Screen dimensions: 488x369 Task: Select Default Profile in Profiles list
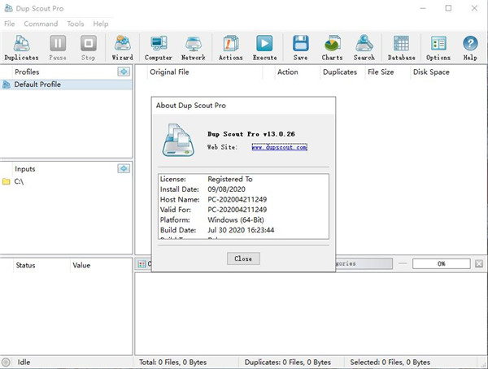coord(66,85)
